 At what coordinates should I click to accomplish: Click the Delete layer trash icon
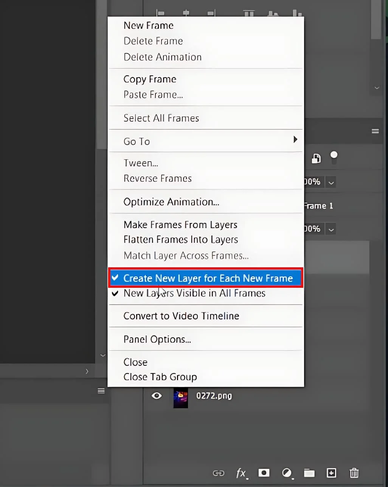(x=354, y=473)
